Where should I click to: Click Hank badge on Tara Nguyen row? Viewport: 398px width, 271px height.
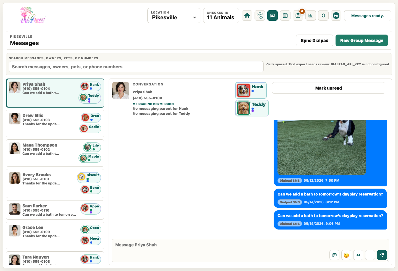point(91,259)
